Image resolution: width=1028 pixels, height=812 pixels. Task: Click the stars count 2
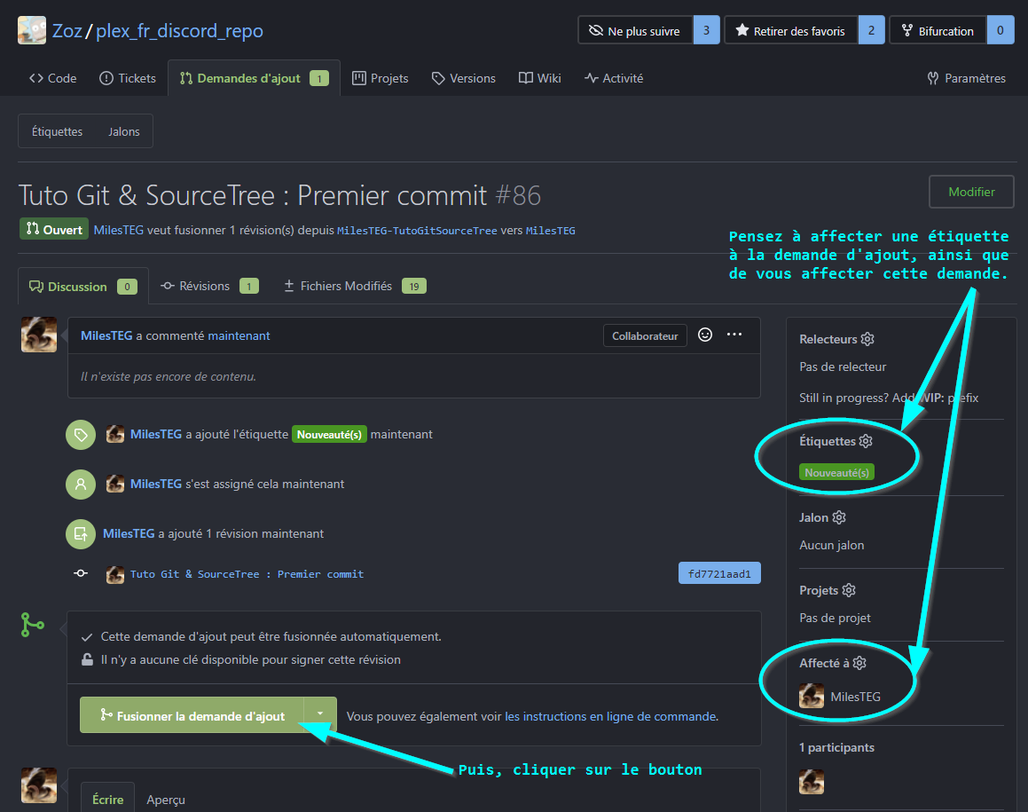coord(871,30)
